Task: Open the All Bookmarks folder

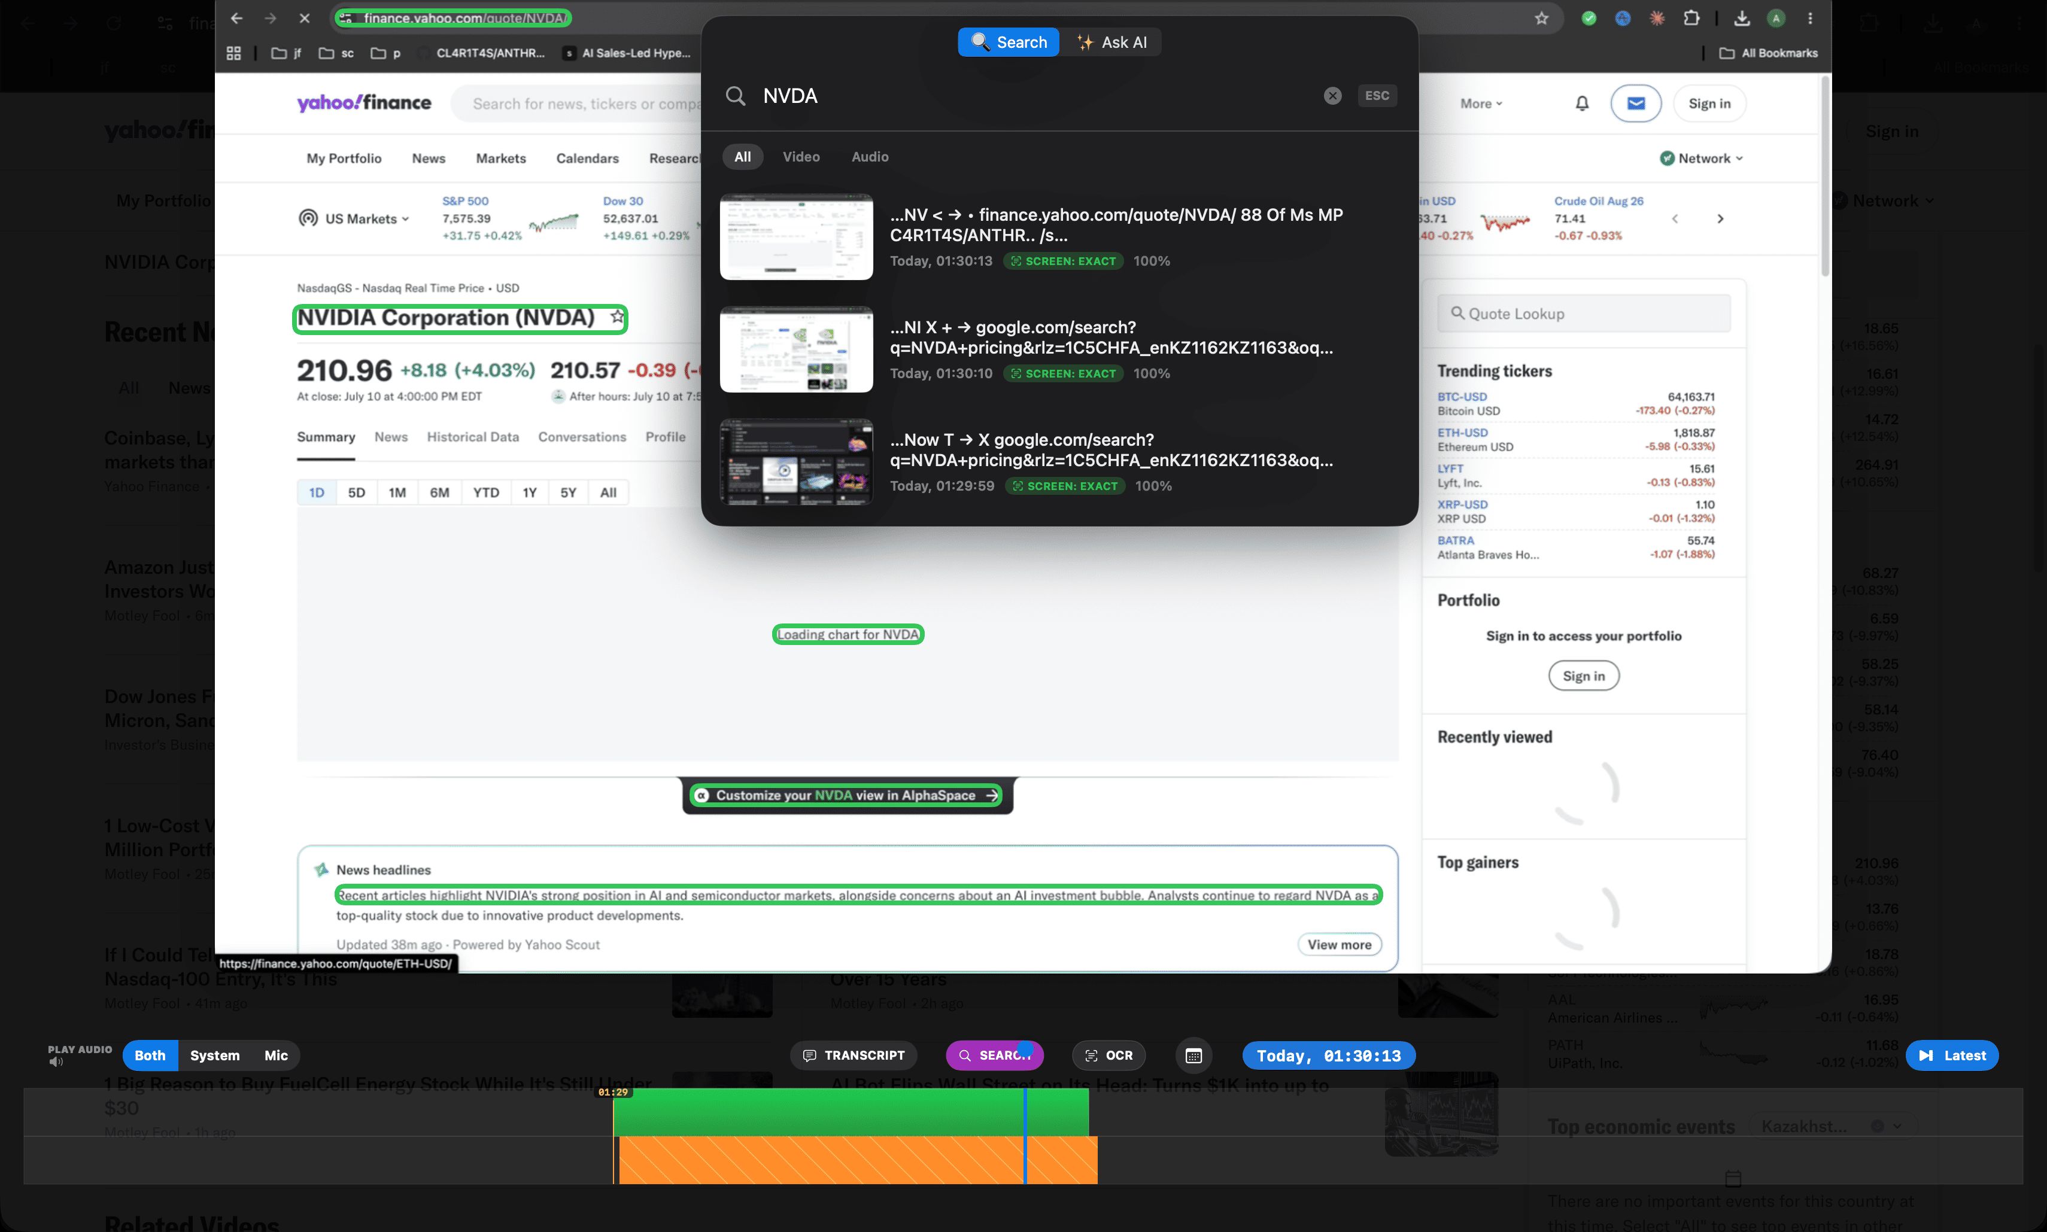Action: (1768, 53)
